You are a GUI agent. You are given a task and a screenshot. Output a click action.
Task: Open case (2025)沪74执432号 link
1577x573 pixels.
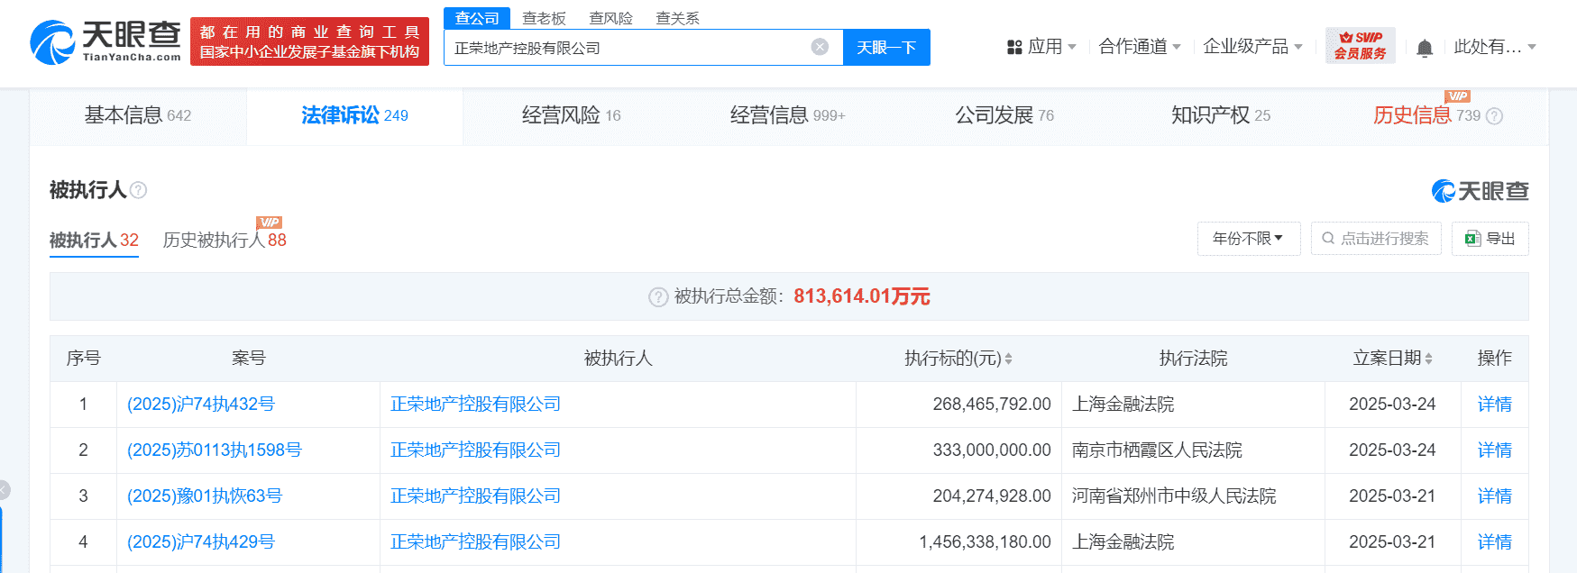point(201,405)
